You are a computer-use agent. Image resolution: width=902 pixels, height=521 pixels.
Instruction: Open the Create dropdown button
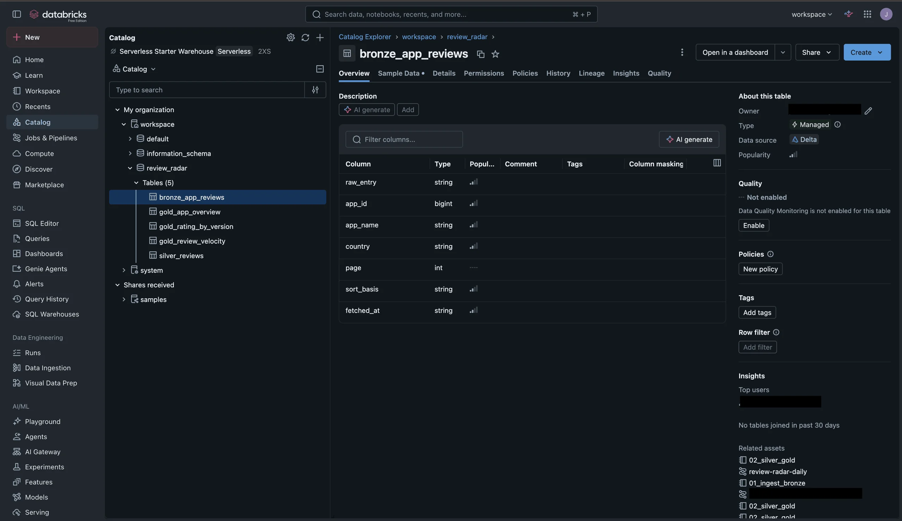click(867, 52)
